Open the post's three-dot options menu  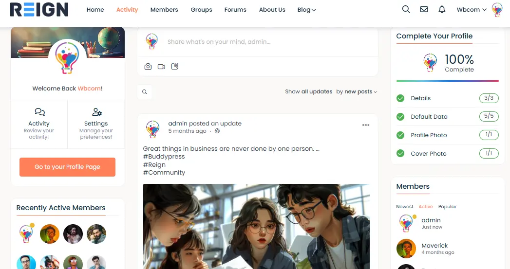(x=366, y=125)
